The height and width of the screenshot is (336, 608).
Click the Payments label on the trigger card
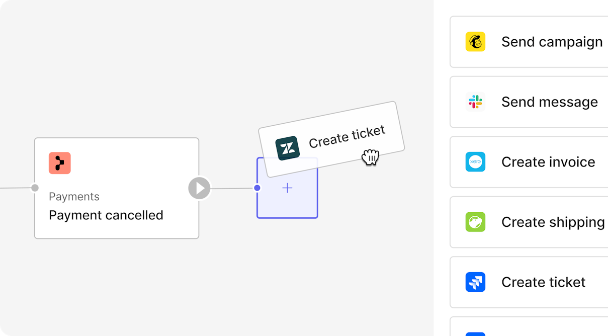click(x=74, y=197)
